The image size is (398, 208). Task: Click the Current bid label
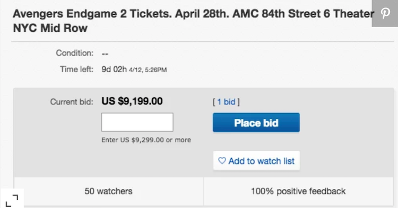click(x=72, y=102)
